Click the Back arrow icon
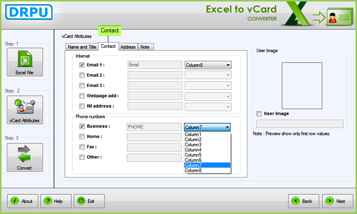This screenshot has height=214, width=357. [x=296, y=201]
